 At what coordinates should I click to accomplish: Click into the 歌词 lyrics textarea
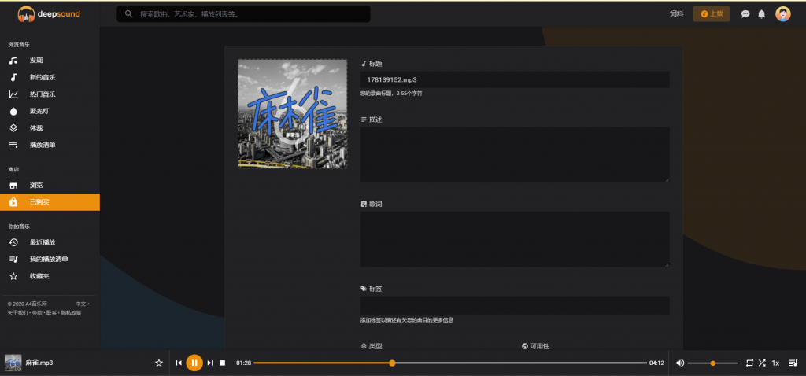coord(515,239)
